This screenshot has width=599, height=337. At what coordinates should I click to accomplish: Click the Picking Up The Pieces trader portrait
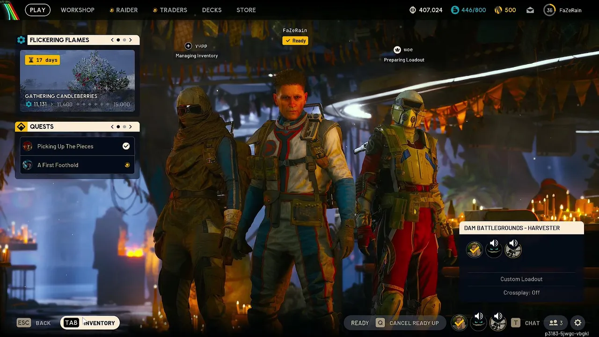point(28,146)
